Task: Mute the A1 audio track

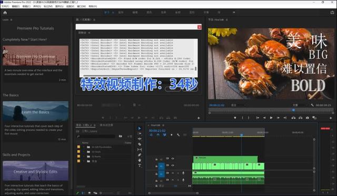Action: pyautogui.click(x=173, y=173)
